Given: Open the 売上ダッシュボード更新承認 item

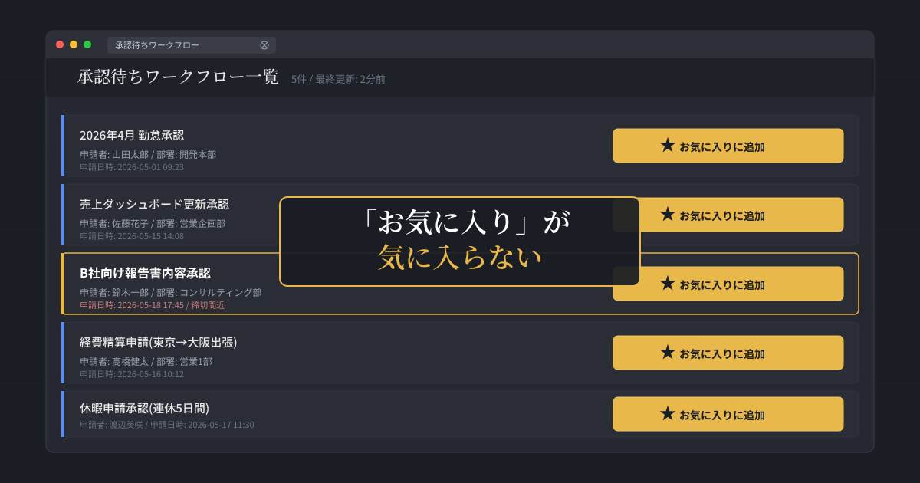Looking at the screenshot, I should click(x=154, y=204).
